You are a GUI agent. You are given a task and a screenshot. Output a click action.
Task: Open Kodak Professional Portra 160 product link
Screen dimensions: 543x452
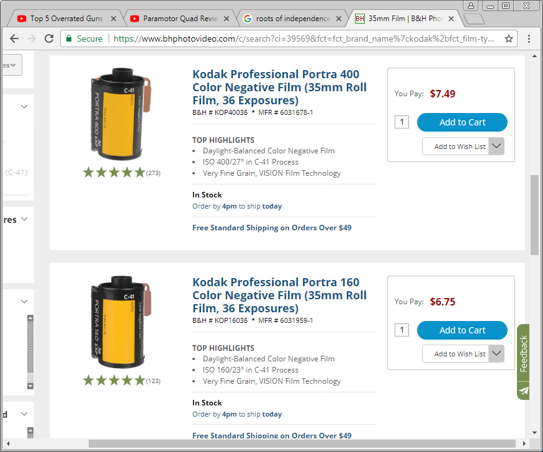point(279,295)
